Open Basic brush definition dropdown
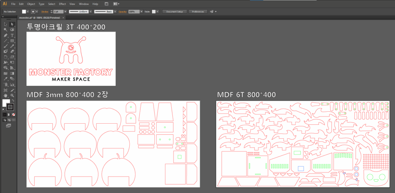 [115, 12]
